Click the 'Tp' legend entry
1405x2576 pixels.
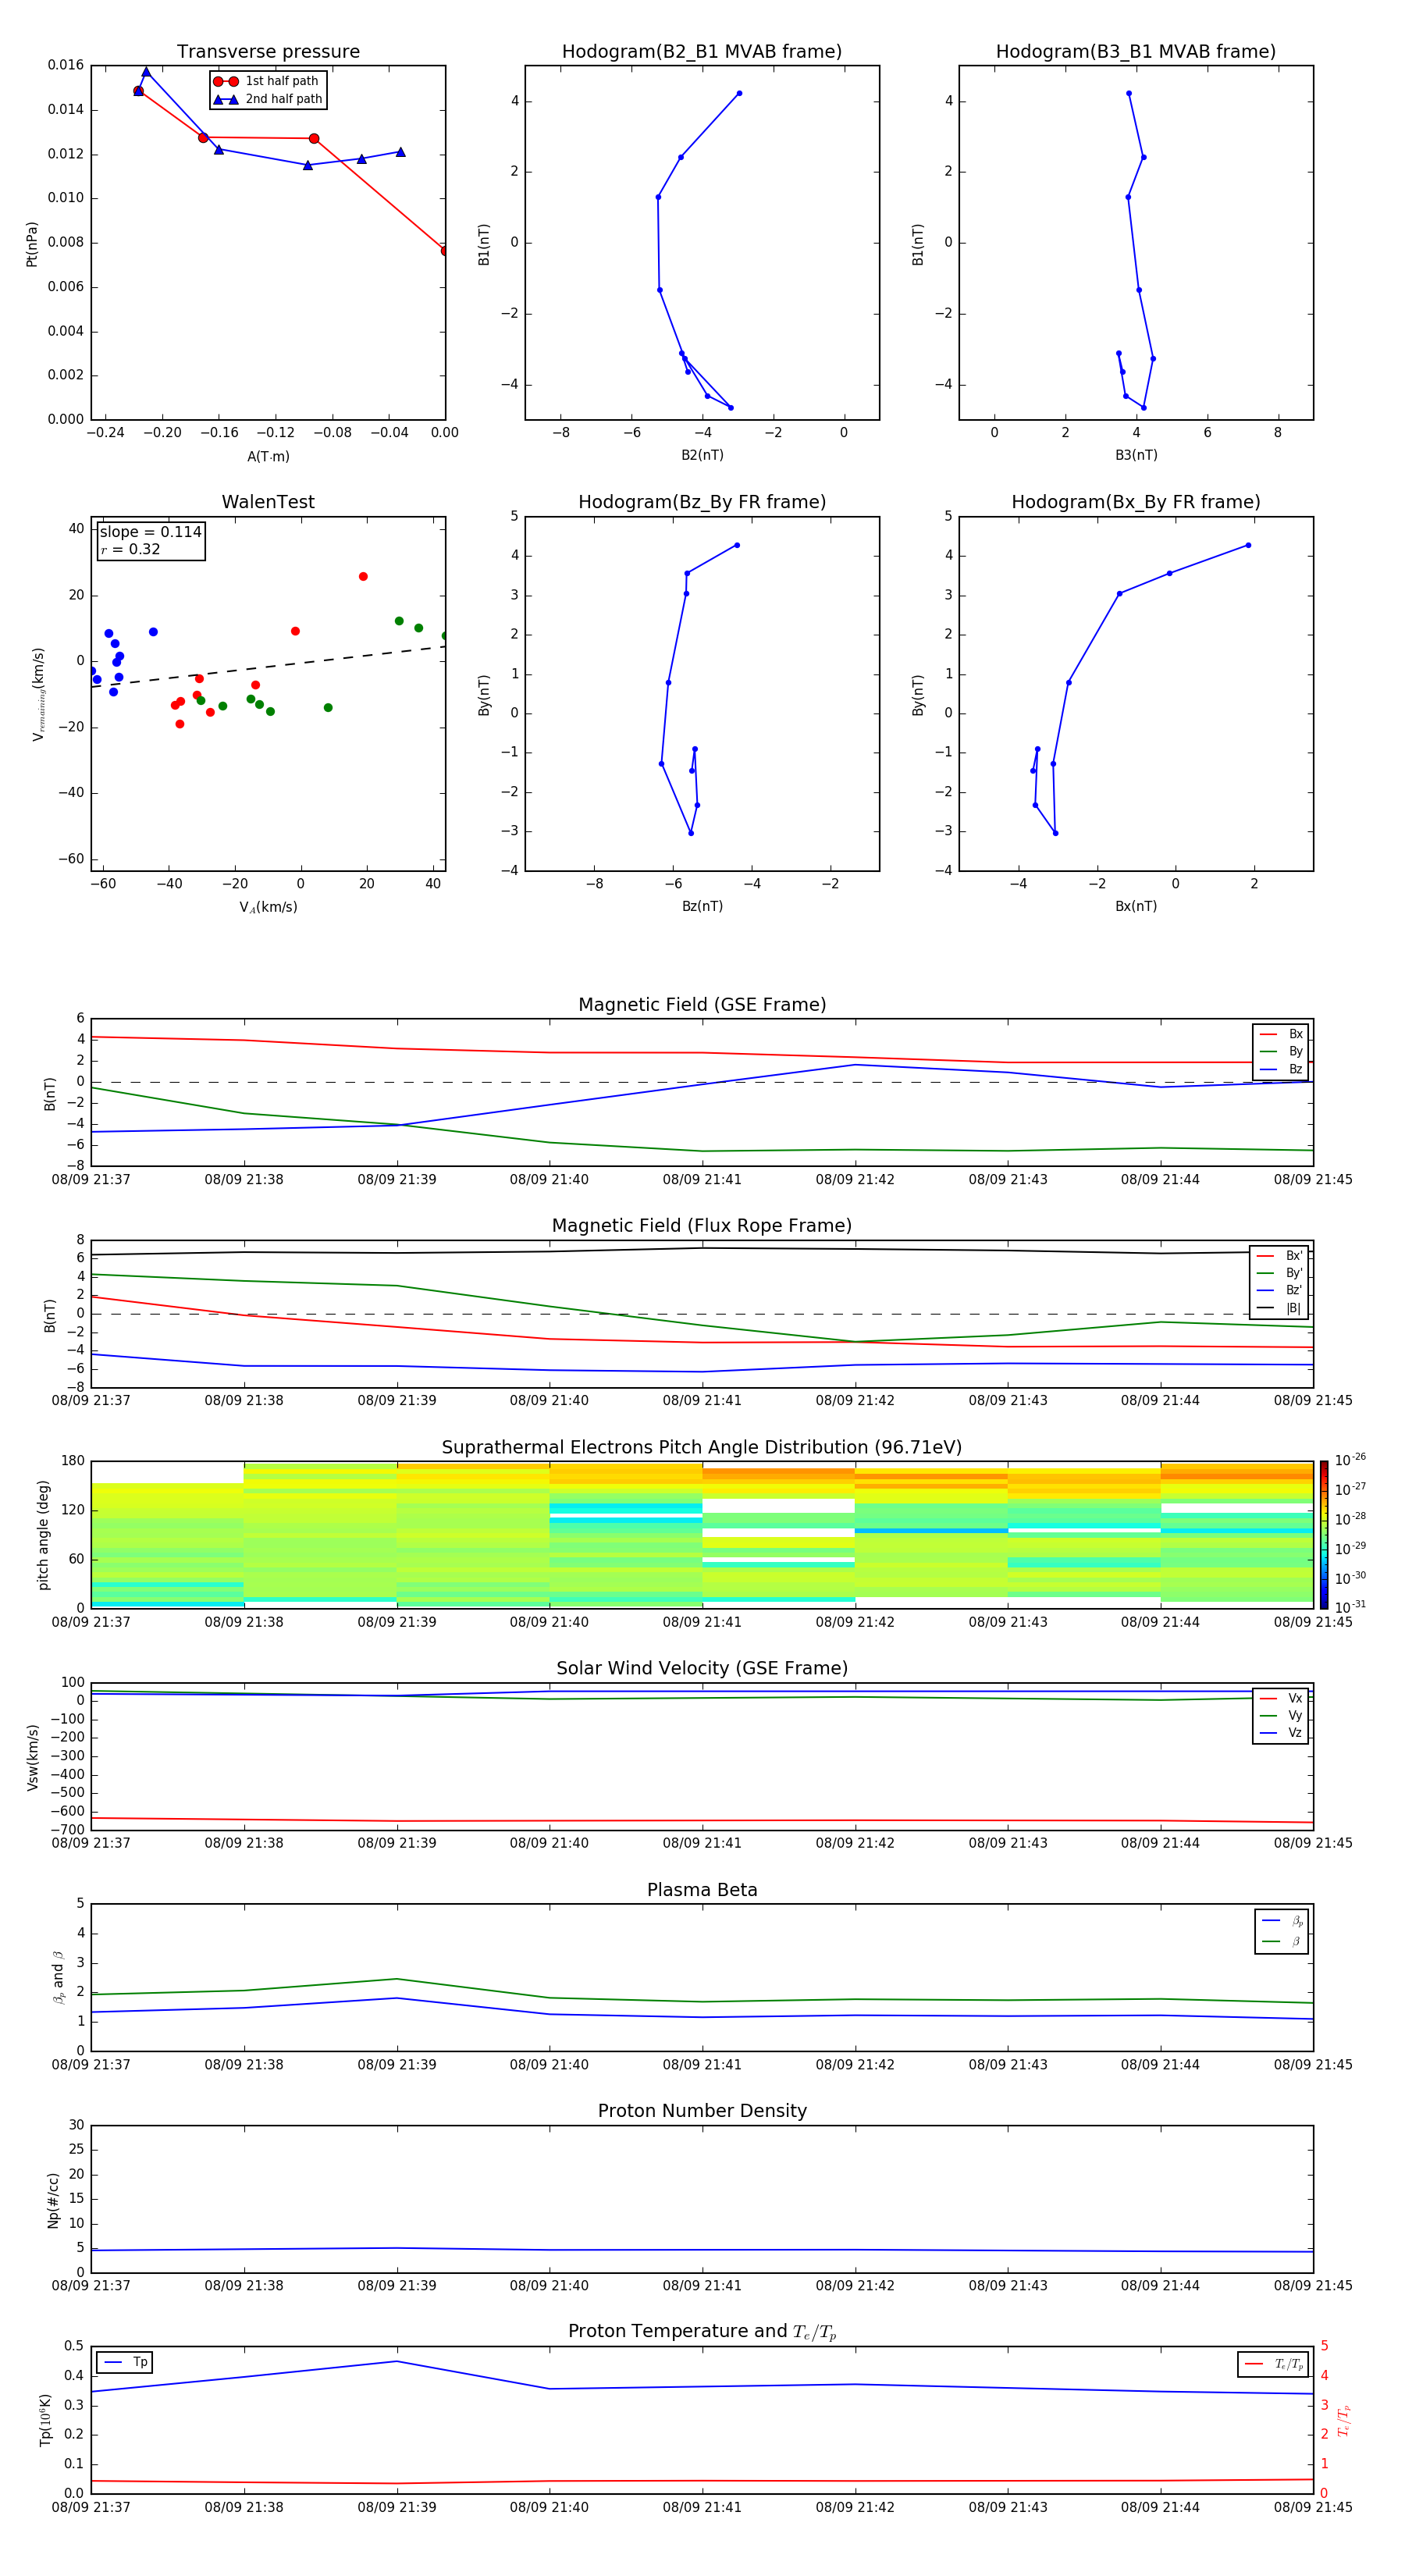(124, 2362)
